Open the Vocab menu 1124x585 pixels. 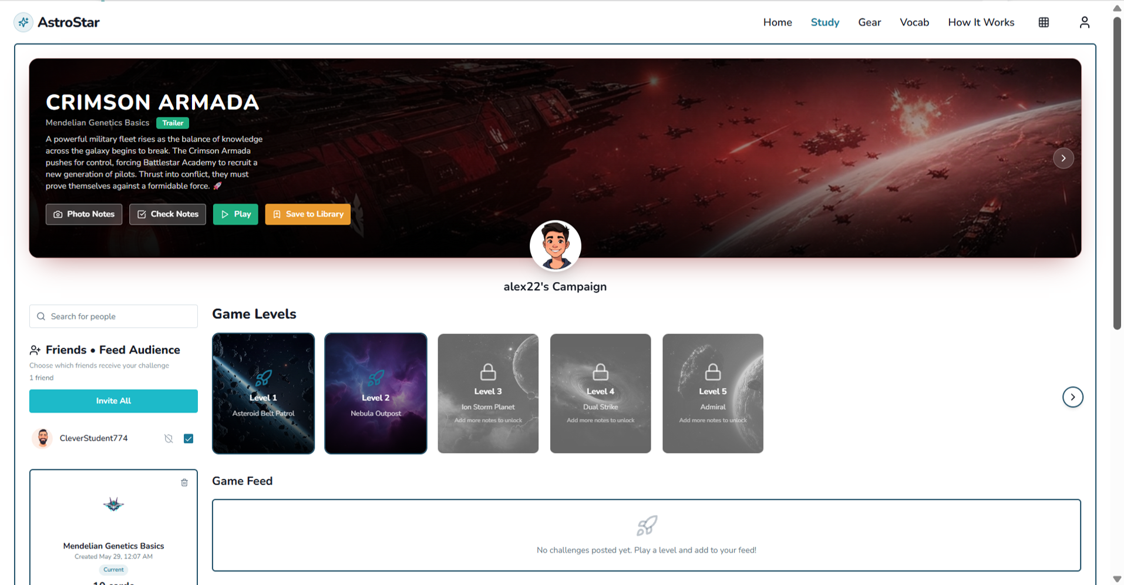(914, 22)
